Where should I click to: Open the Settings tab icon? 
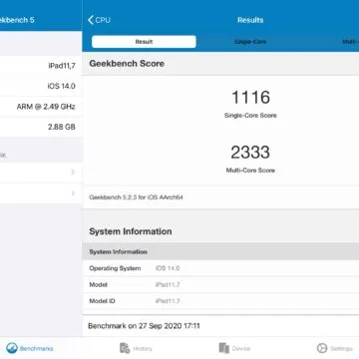pyautogui.click(x=322, y=348)
